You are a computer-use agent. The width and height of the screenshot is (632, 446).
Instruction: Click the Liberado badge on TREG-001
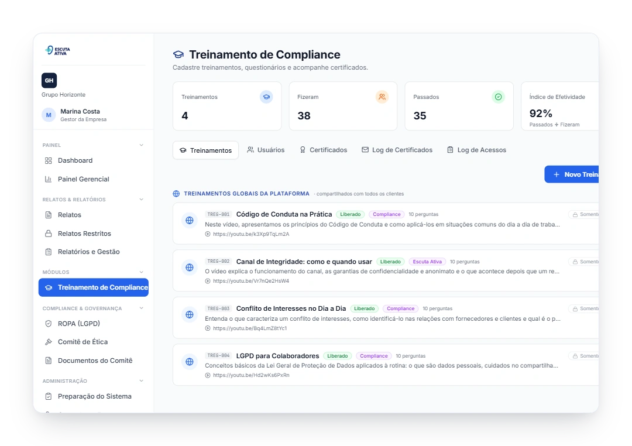click(351, 214)
